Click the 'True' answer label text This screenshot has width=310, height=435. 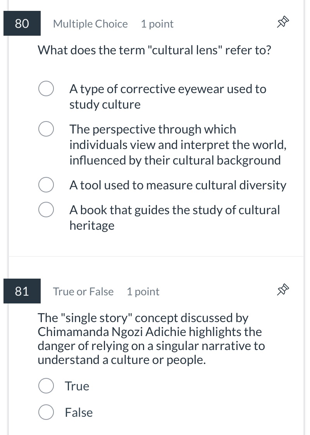77,386
